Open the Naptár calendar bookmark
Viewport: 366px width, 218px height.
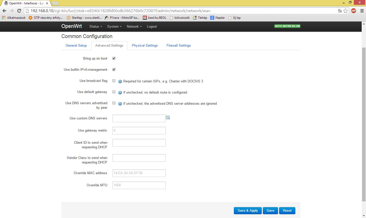[218, 18]
